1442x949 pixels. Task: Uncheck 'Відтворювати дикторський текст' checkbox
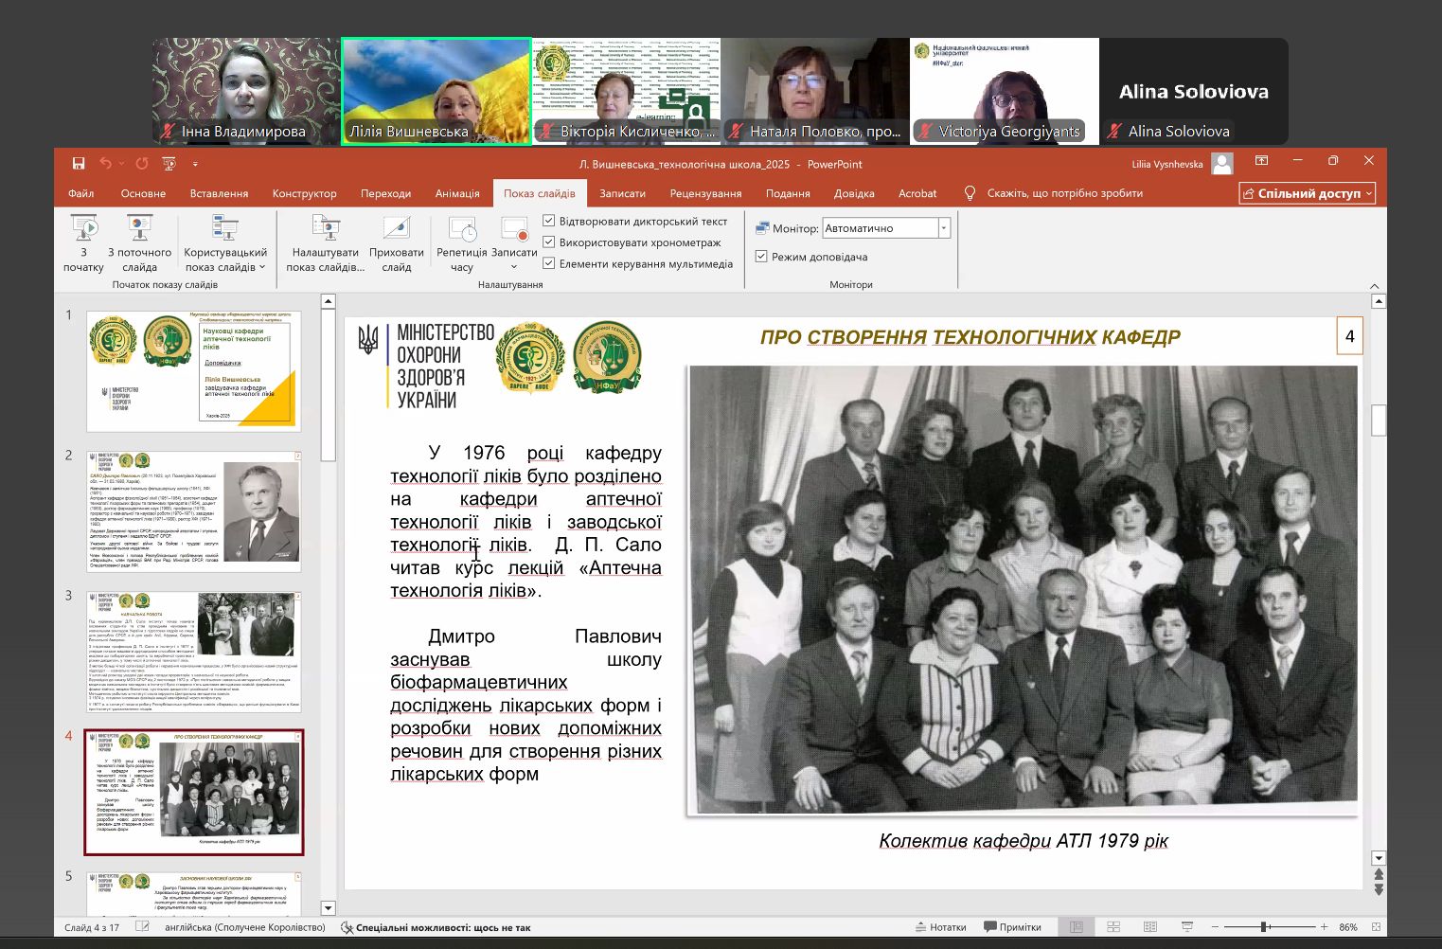pyautogui.click(x=548, y=221)
